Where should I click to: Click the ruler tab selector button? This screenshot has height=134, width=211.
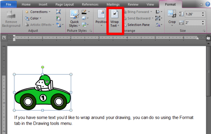click(x=4, y=38)
